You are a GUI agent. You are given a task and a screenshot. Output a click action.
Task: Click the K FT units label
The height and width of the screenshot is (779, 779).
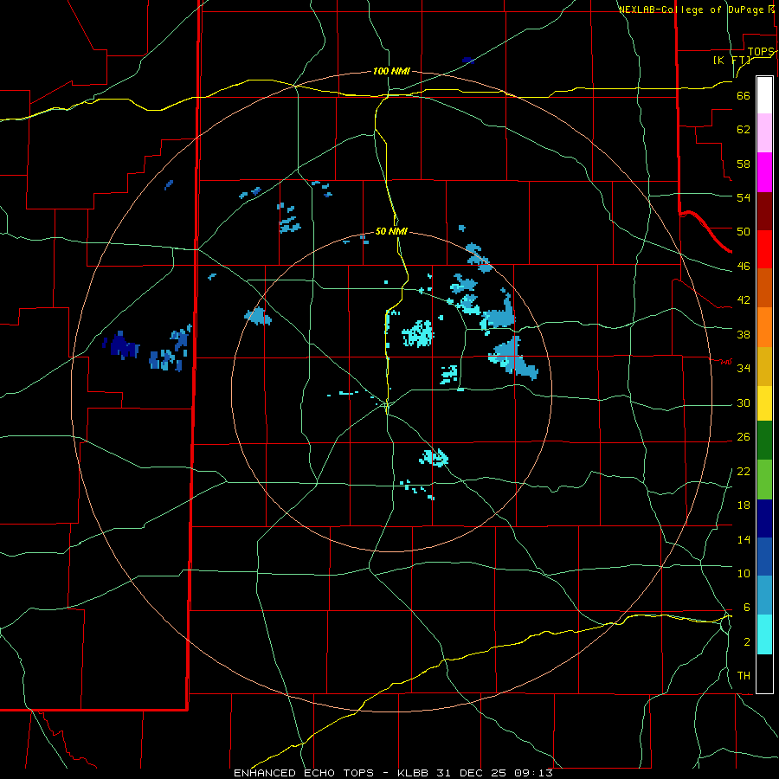click(x=731, y=60)
